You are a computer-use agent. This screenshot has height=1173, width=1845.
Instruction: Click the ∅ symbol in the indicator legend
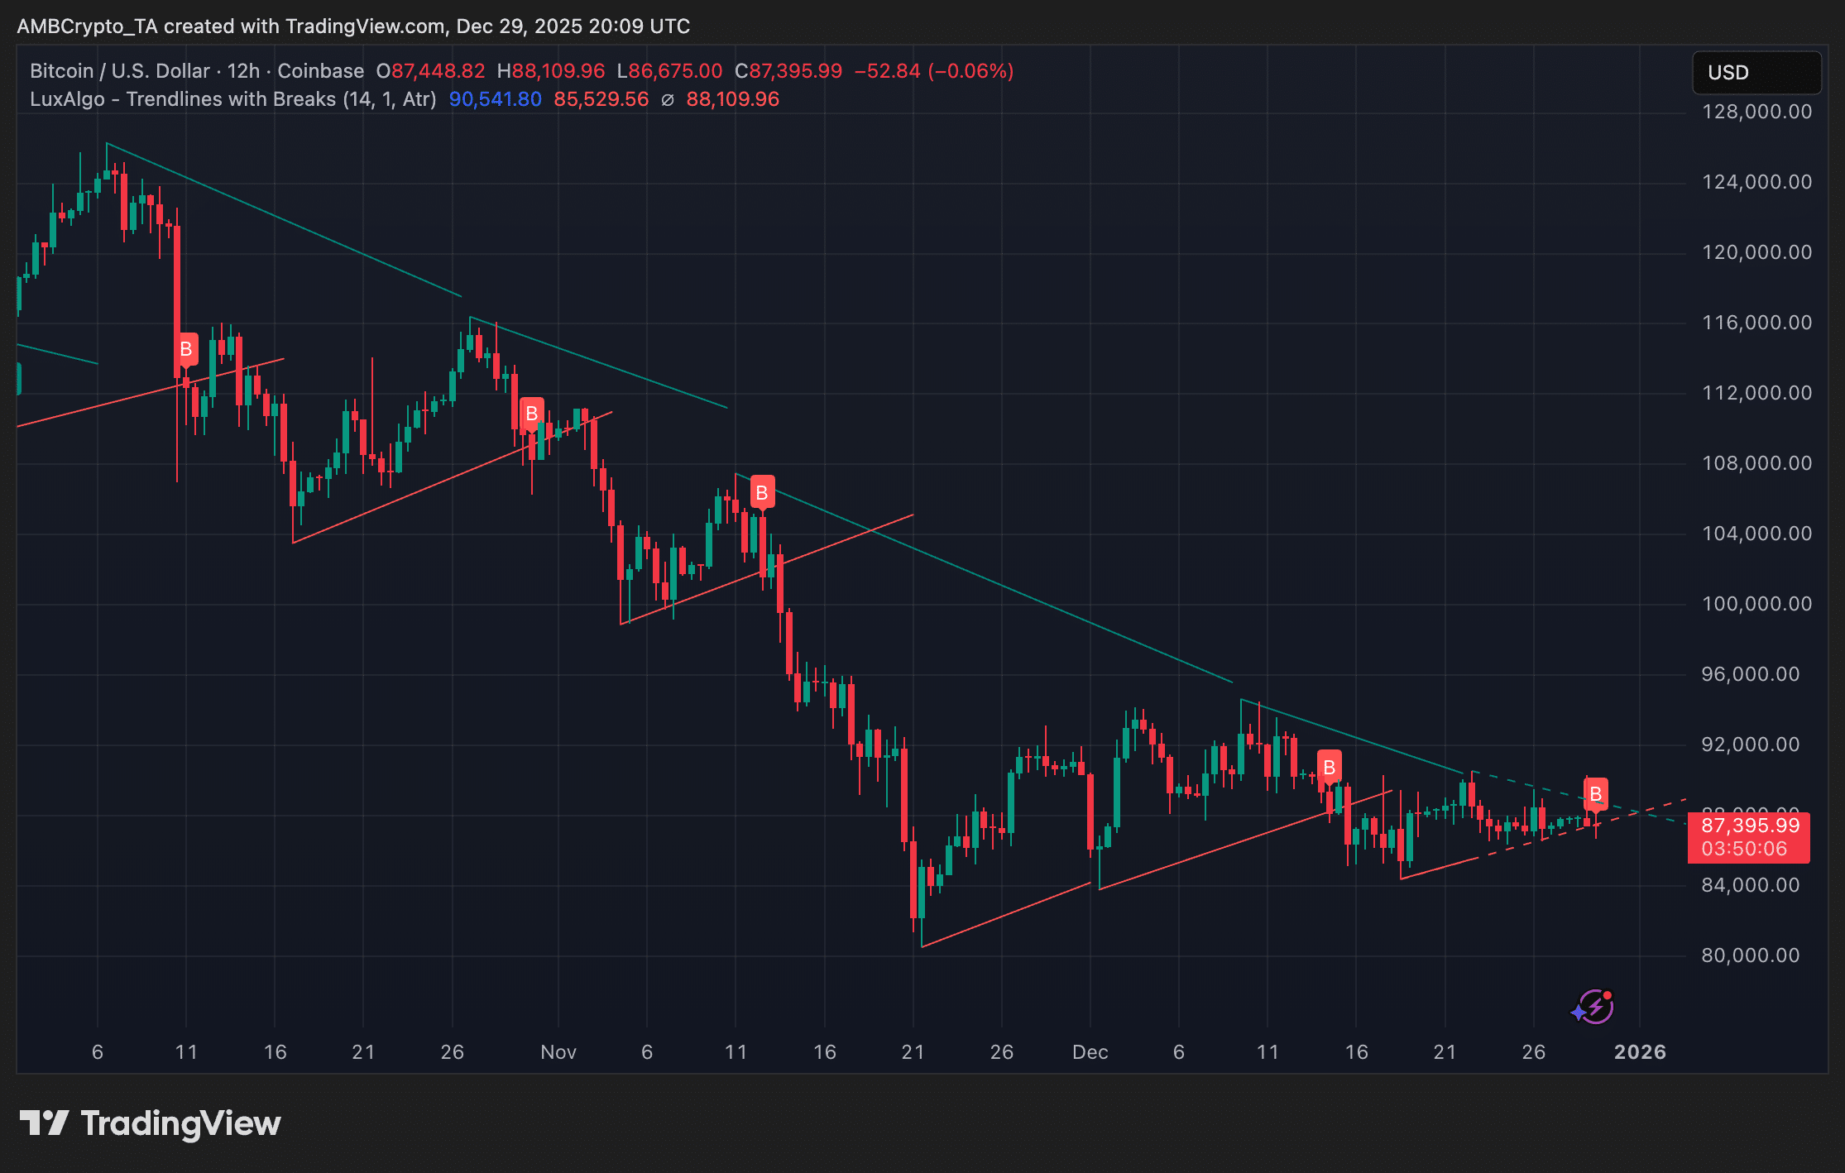coord(668,100)
